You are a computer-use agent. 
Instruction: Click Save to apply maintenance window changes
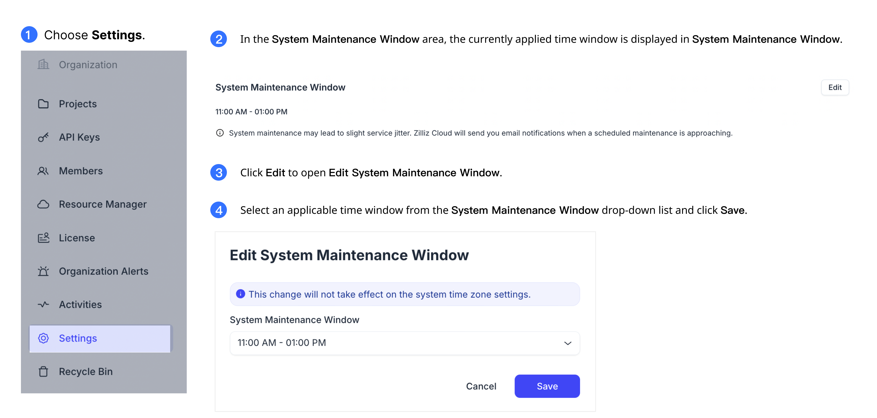pos(547,386)
